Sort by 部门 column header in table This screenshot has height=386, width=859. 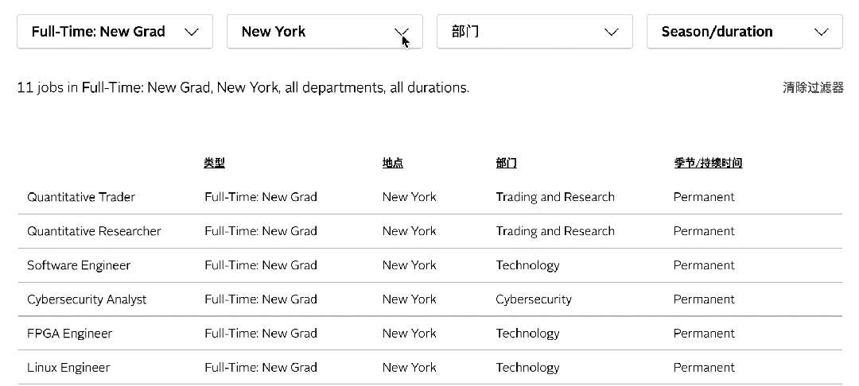506,163
